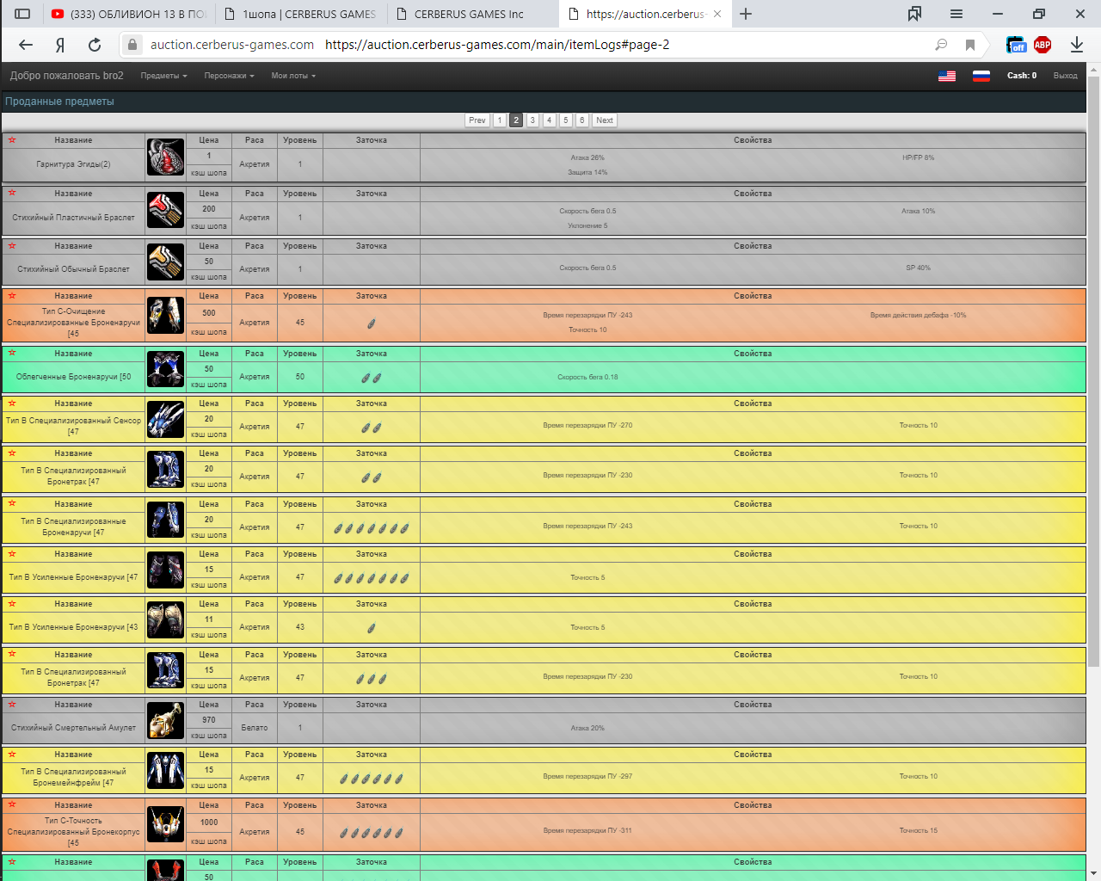Open the ОБЛИВИОН YouTube browser tab

click(129, 14)
